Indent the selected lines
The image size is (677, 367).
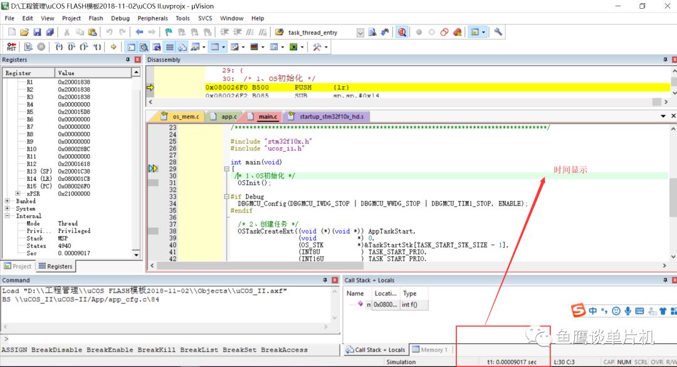tap(224, 32)
